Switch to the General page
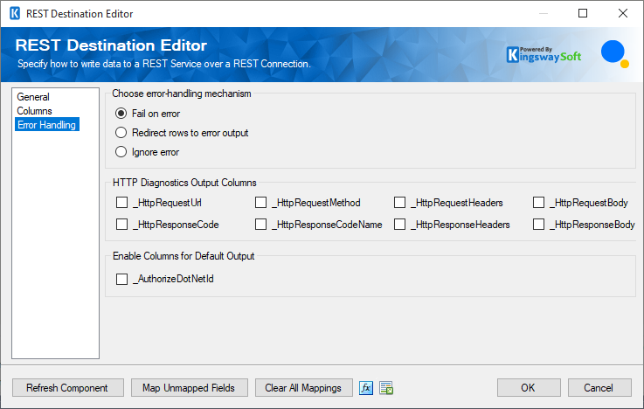 [33, 97]
